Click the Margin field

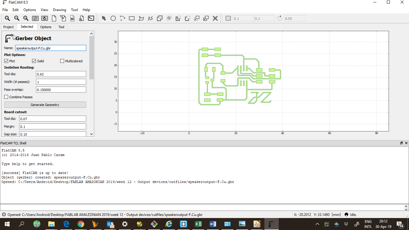tap(53, 127)
